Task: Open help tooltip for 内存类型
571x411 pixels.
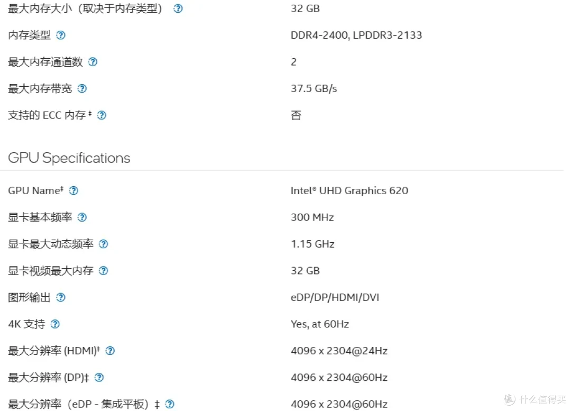Action: (x=61, y=35)
